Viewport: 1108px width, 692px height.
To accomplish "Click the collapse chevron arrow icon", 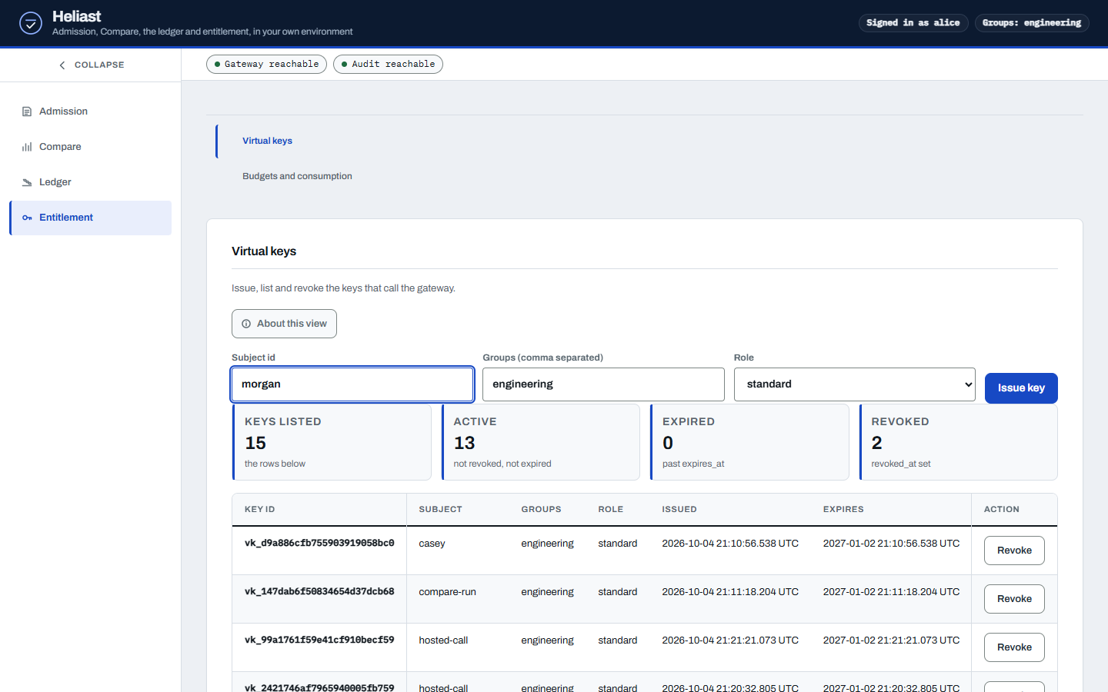I will point(62,65).
